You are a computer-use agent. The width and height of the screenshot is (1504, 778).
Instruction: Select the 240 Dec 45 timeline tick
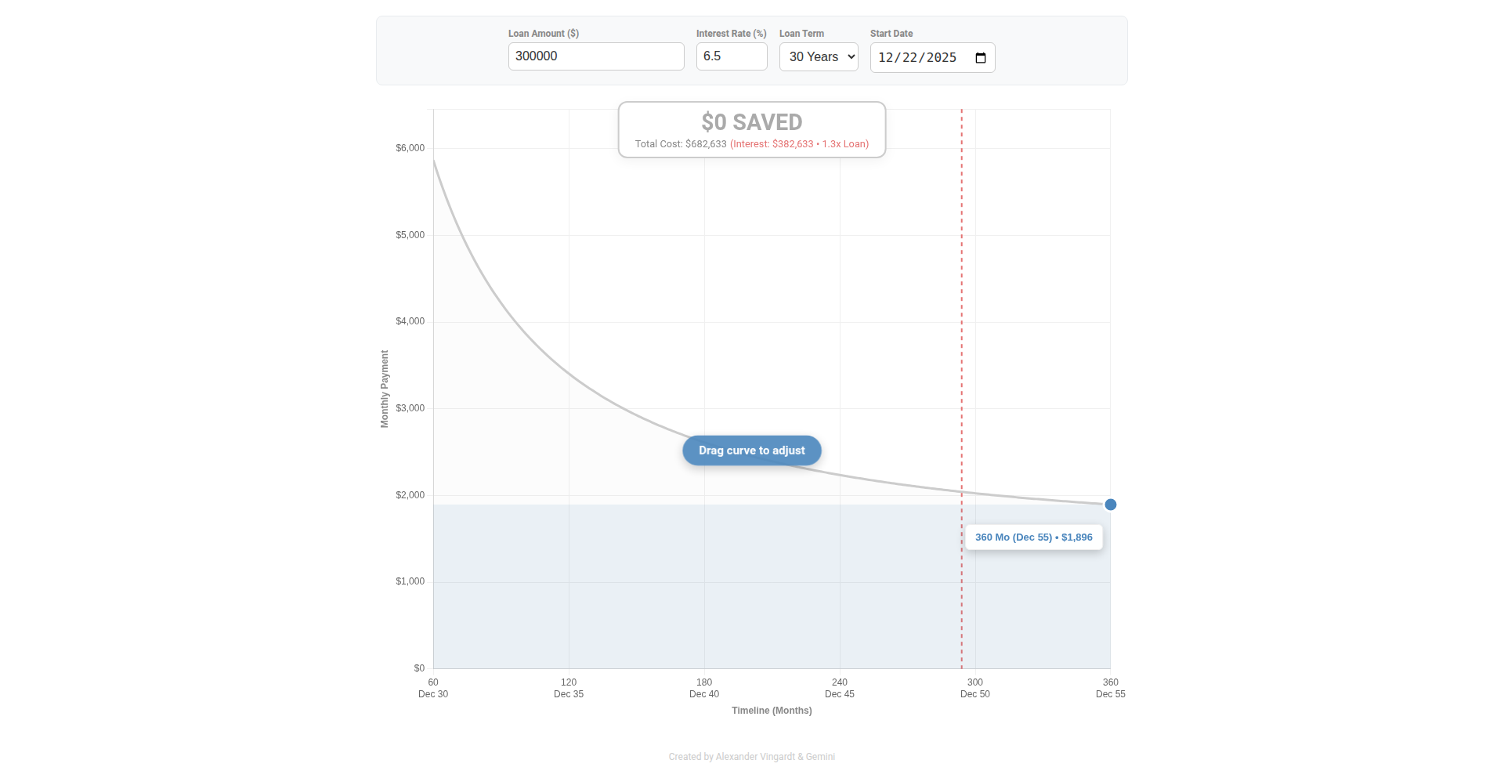click(840, 688)
